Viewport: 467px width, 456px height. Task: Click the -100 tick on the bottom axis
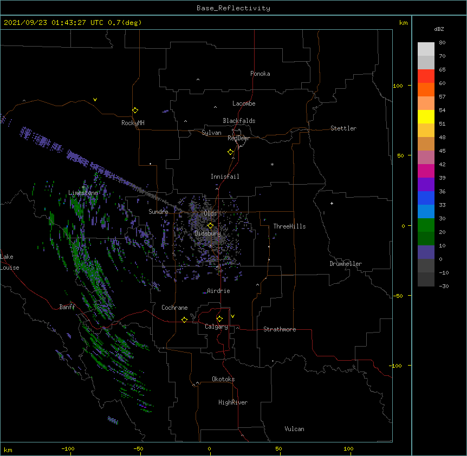pos(68,448)
